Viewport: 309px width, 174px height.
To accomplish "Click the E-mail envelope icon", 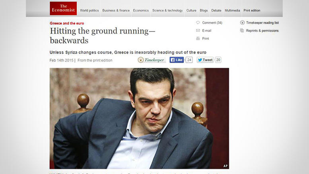I will (x=198, y=31).
